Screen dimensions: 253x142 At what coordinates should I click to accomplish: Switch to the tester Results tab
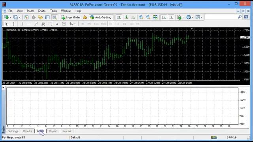27,131
